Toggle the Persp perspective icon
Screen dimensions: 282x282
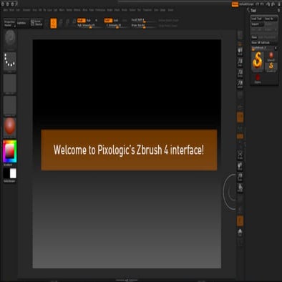240,95
